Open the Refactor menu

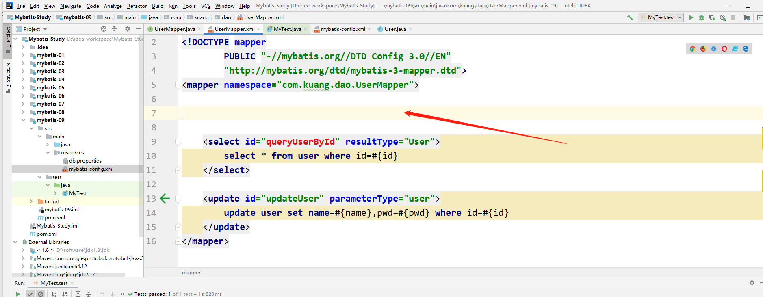(137, 6)
